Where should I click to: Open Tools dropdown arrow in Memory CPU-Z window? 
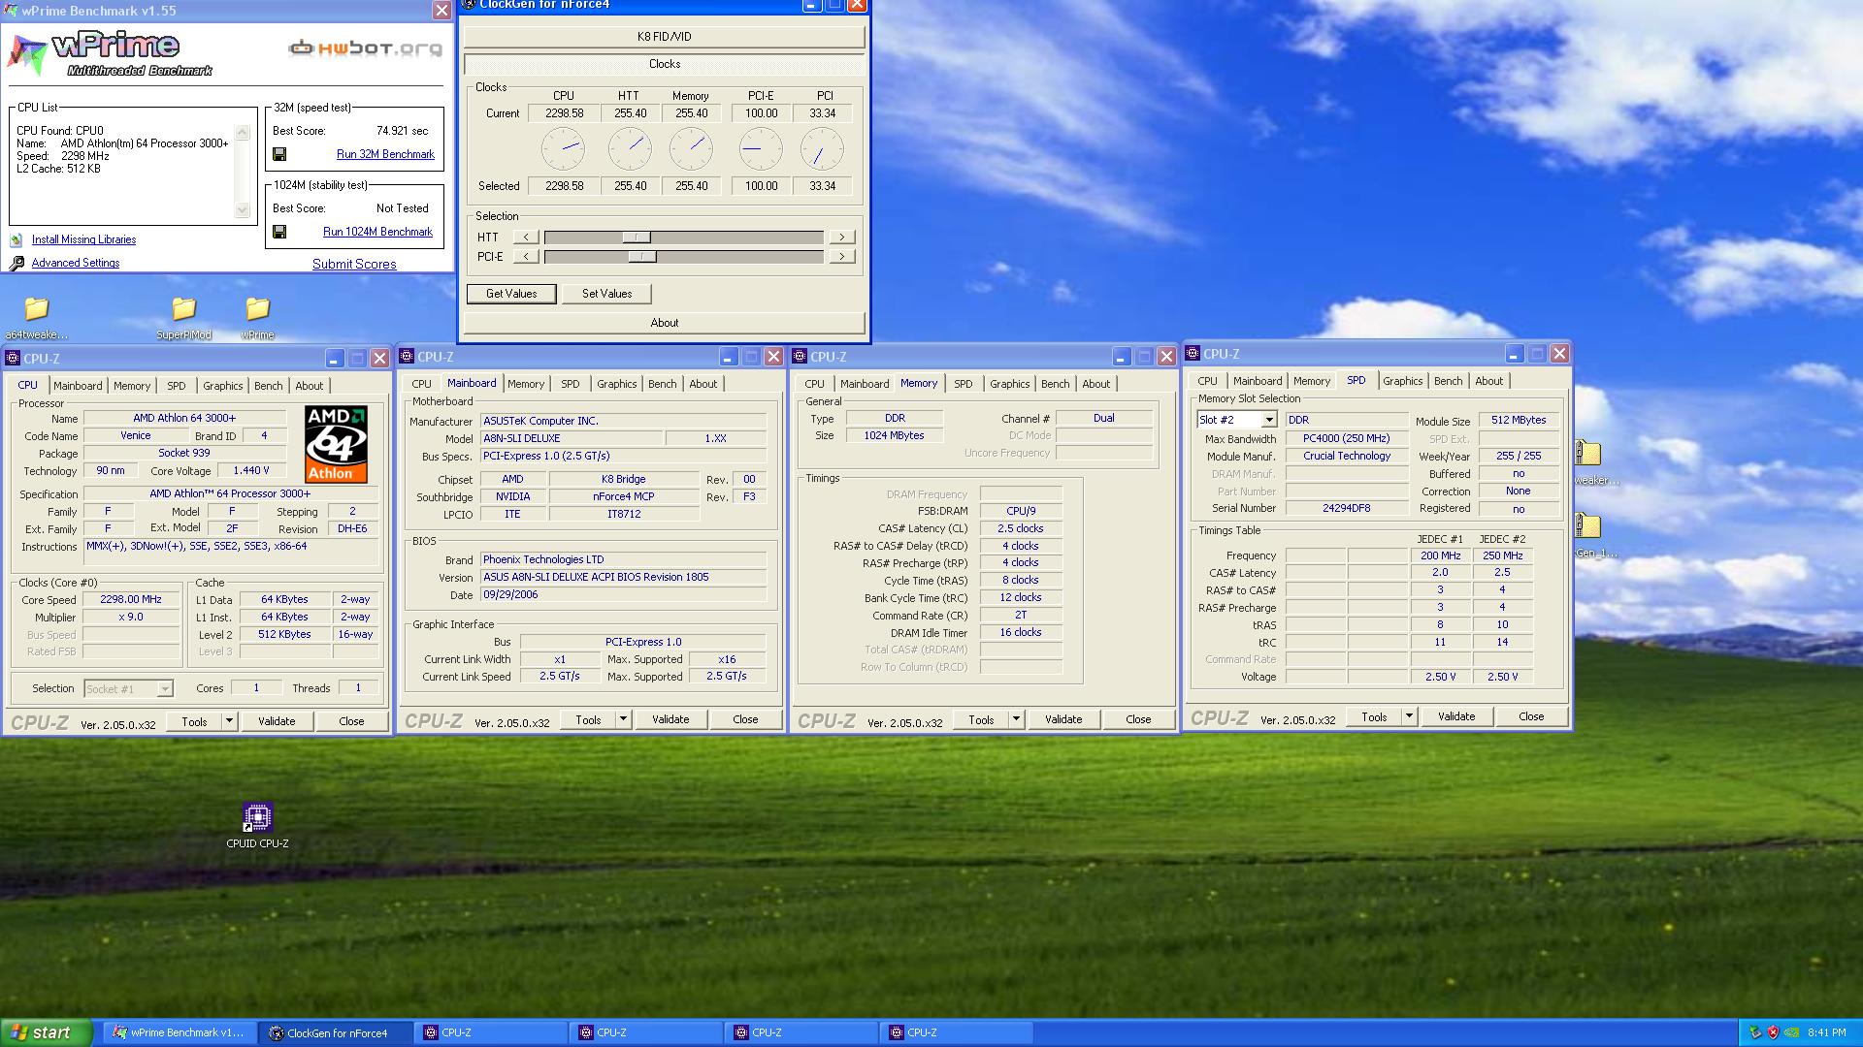[1016, 719]
